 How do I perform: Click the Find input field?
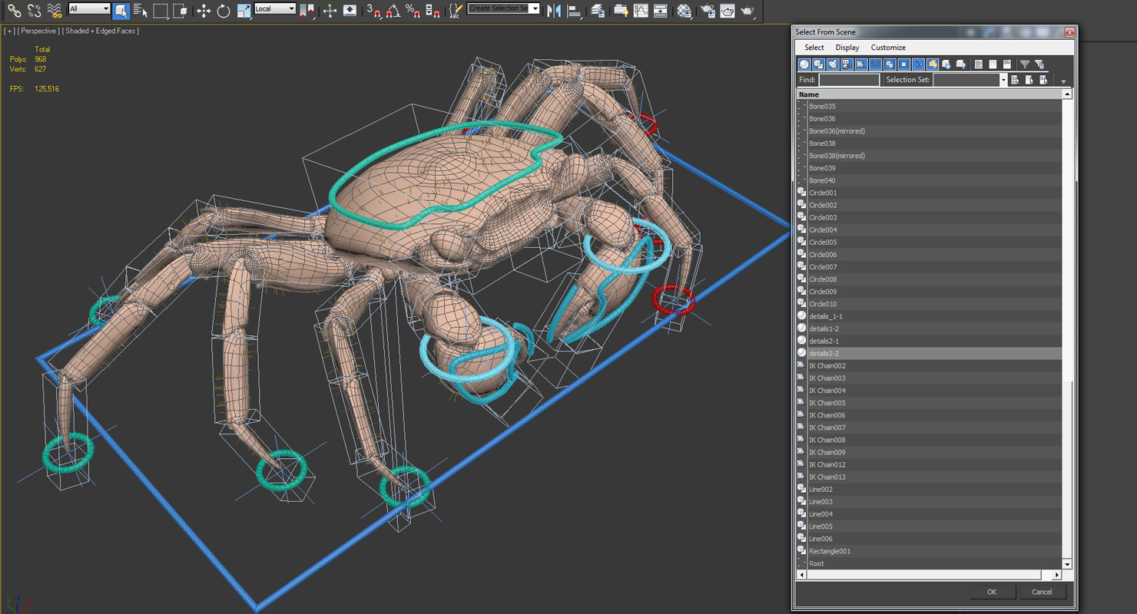pos(849,80)
